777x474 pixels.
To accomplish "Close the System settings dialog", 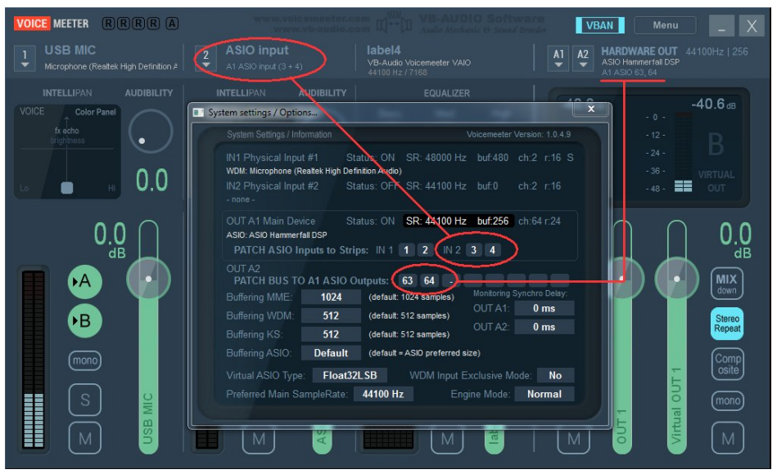I will (x=590, y=110).
